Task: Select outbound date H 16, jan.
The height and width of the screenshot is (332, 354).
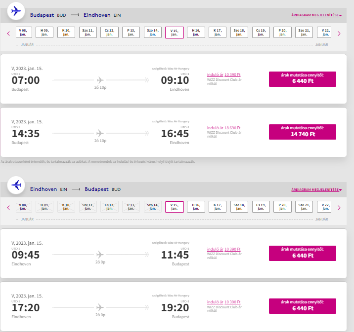Action: (196, 32)
